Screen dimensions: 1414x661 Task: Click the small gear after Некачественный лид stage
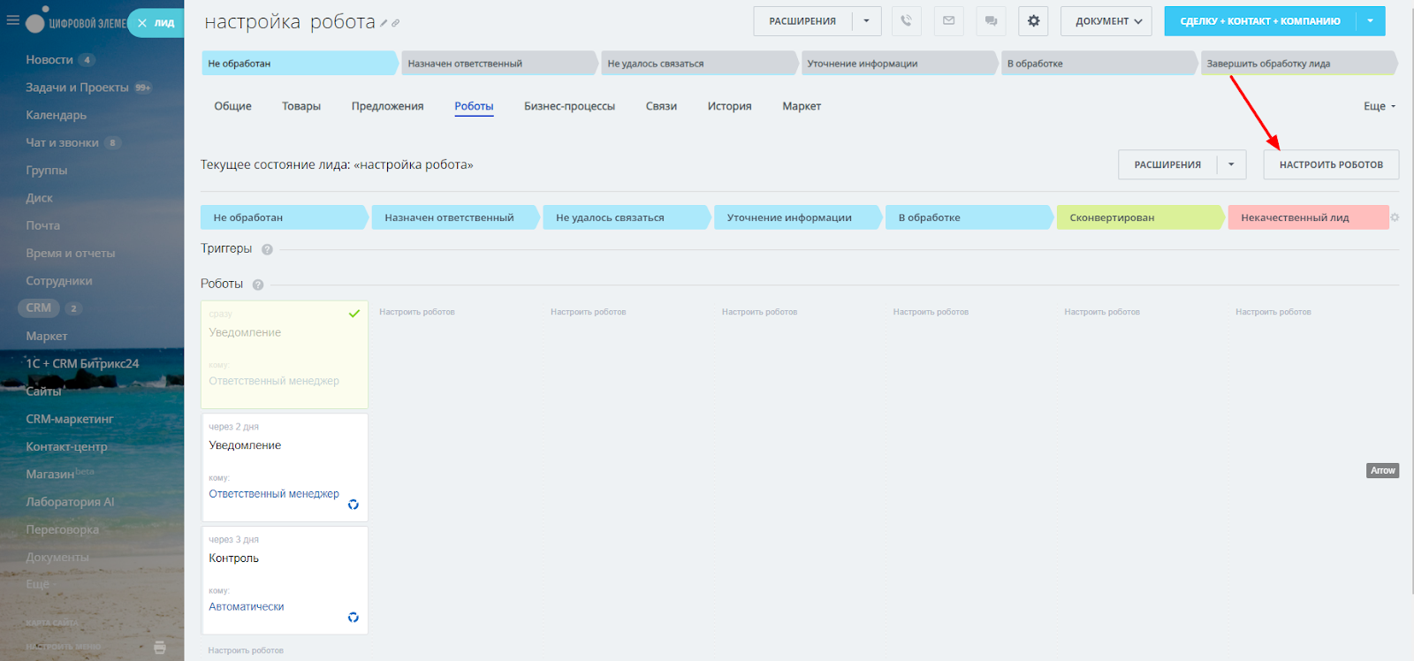point(1395,217)
